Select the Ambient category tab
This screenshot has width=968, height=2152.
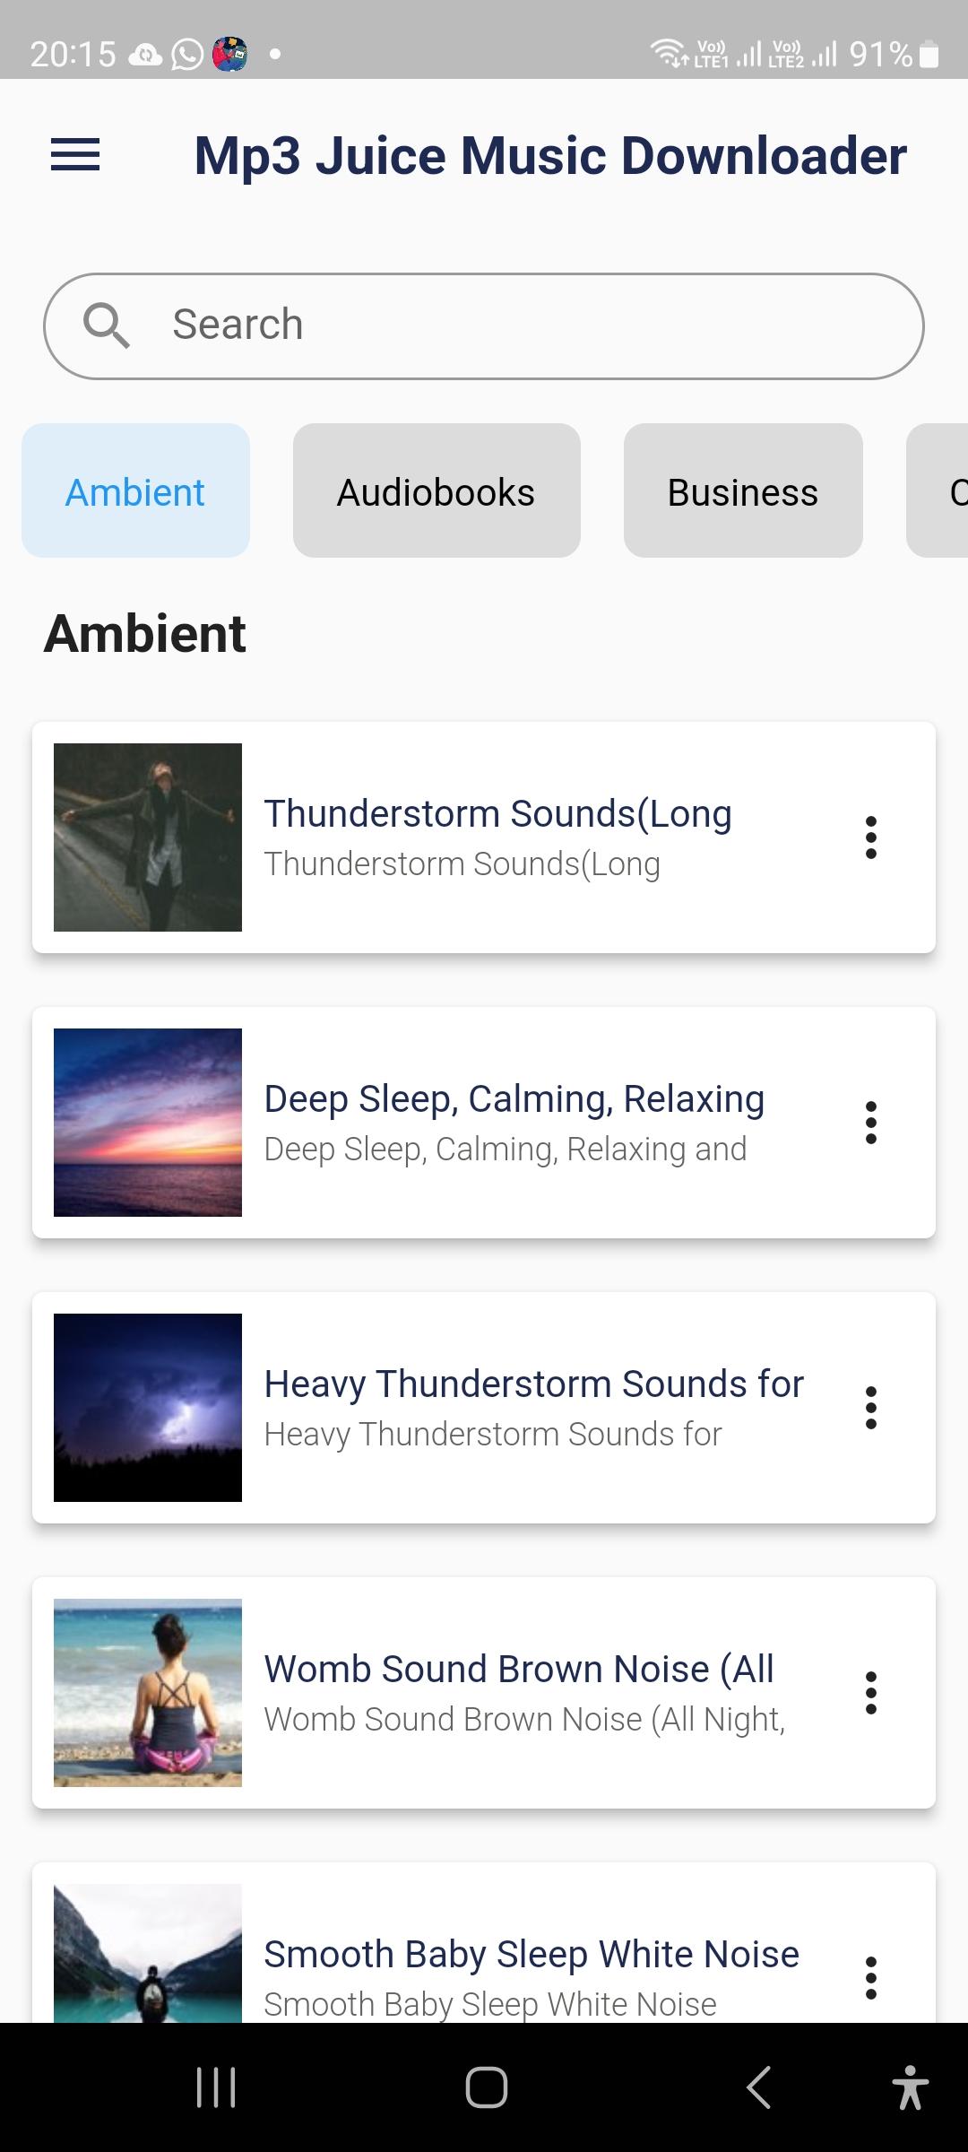[x=135, y=491]
